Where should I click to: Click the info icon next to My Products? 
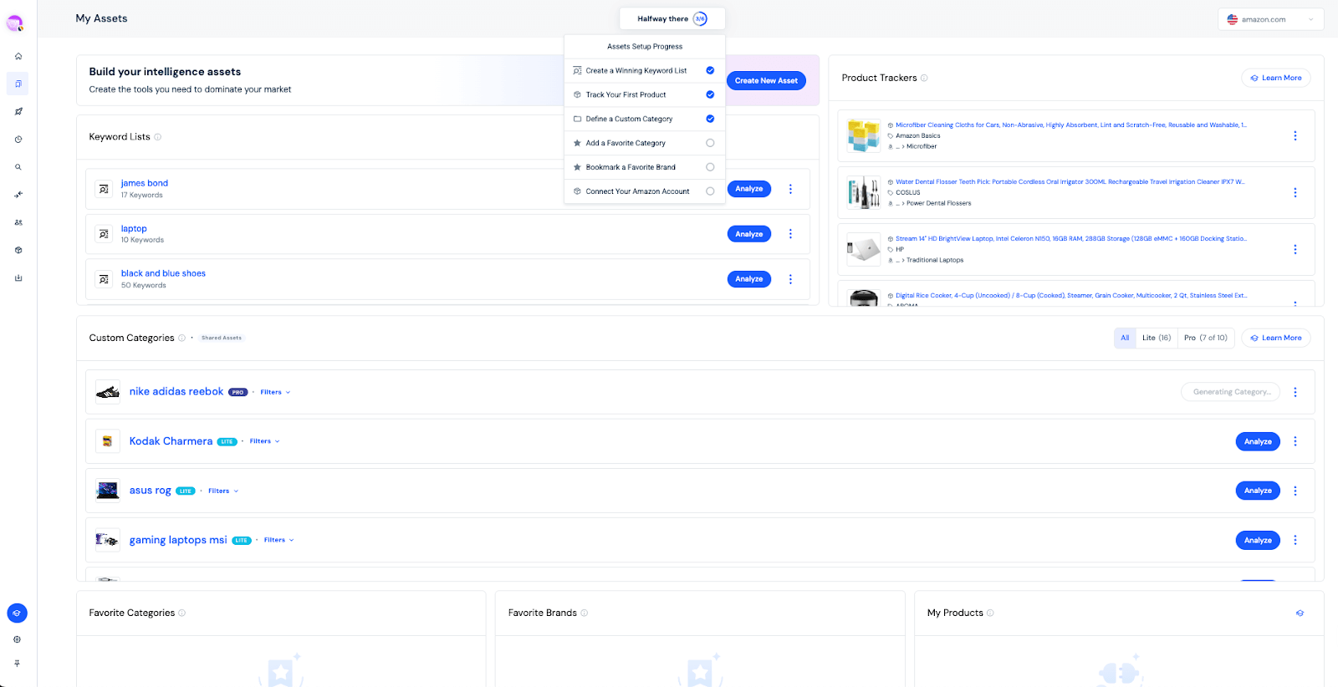coord(990,613)
